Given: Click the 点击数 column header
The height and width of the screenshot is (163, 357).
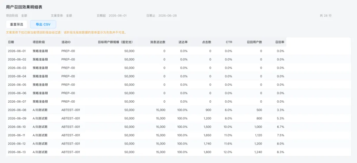Looking at the screenshot, I should click(207, 42).
